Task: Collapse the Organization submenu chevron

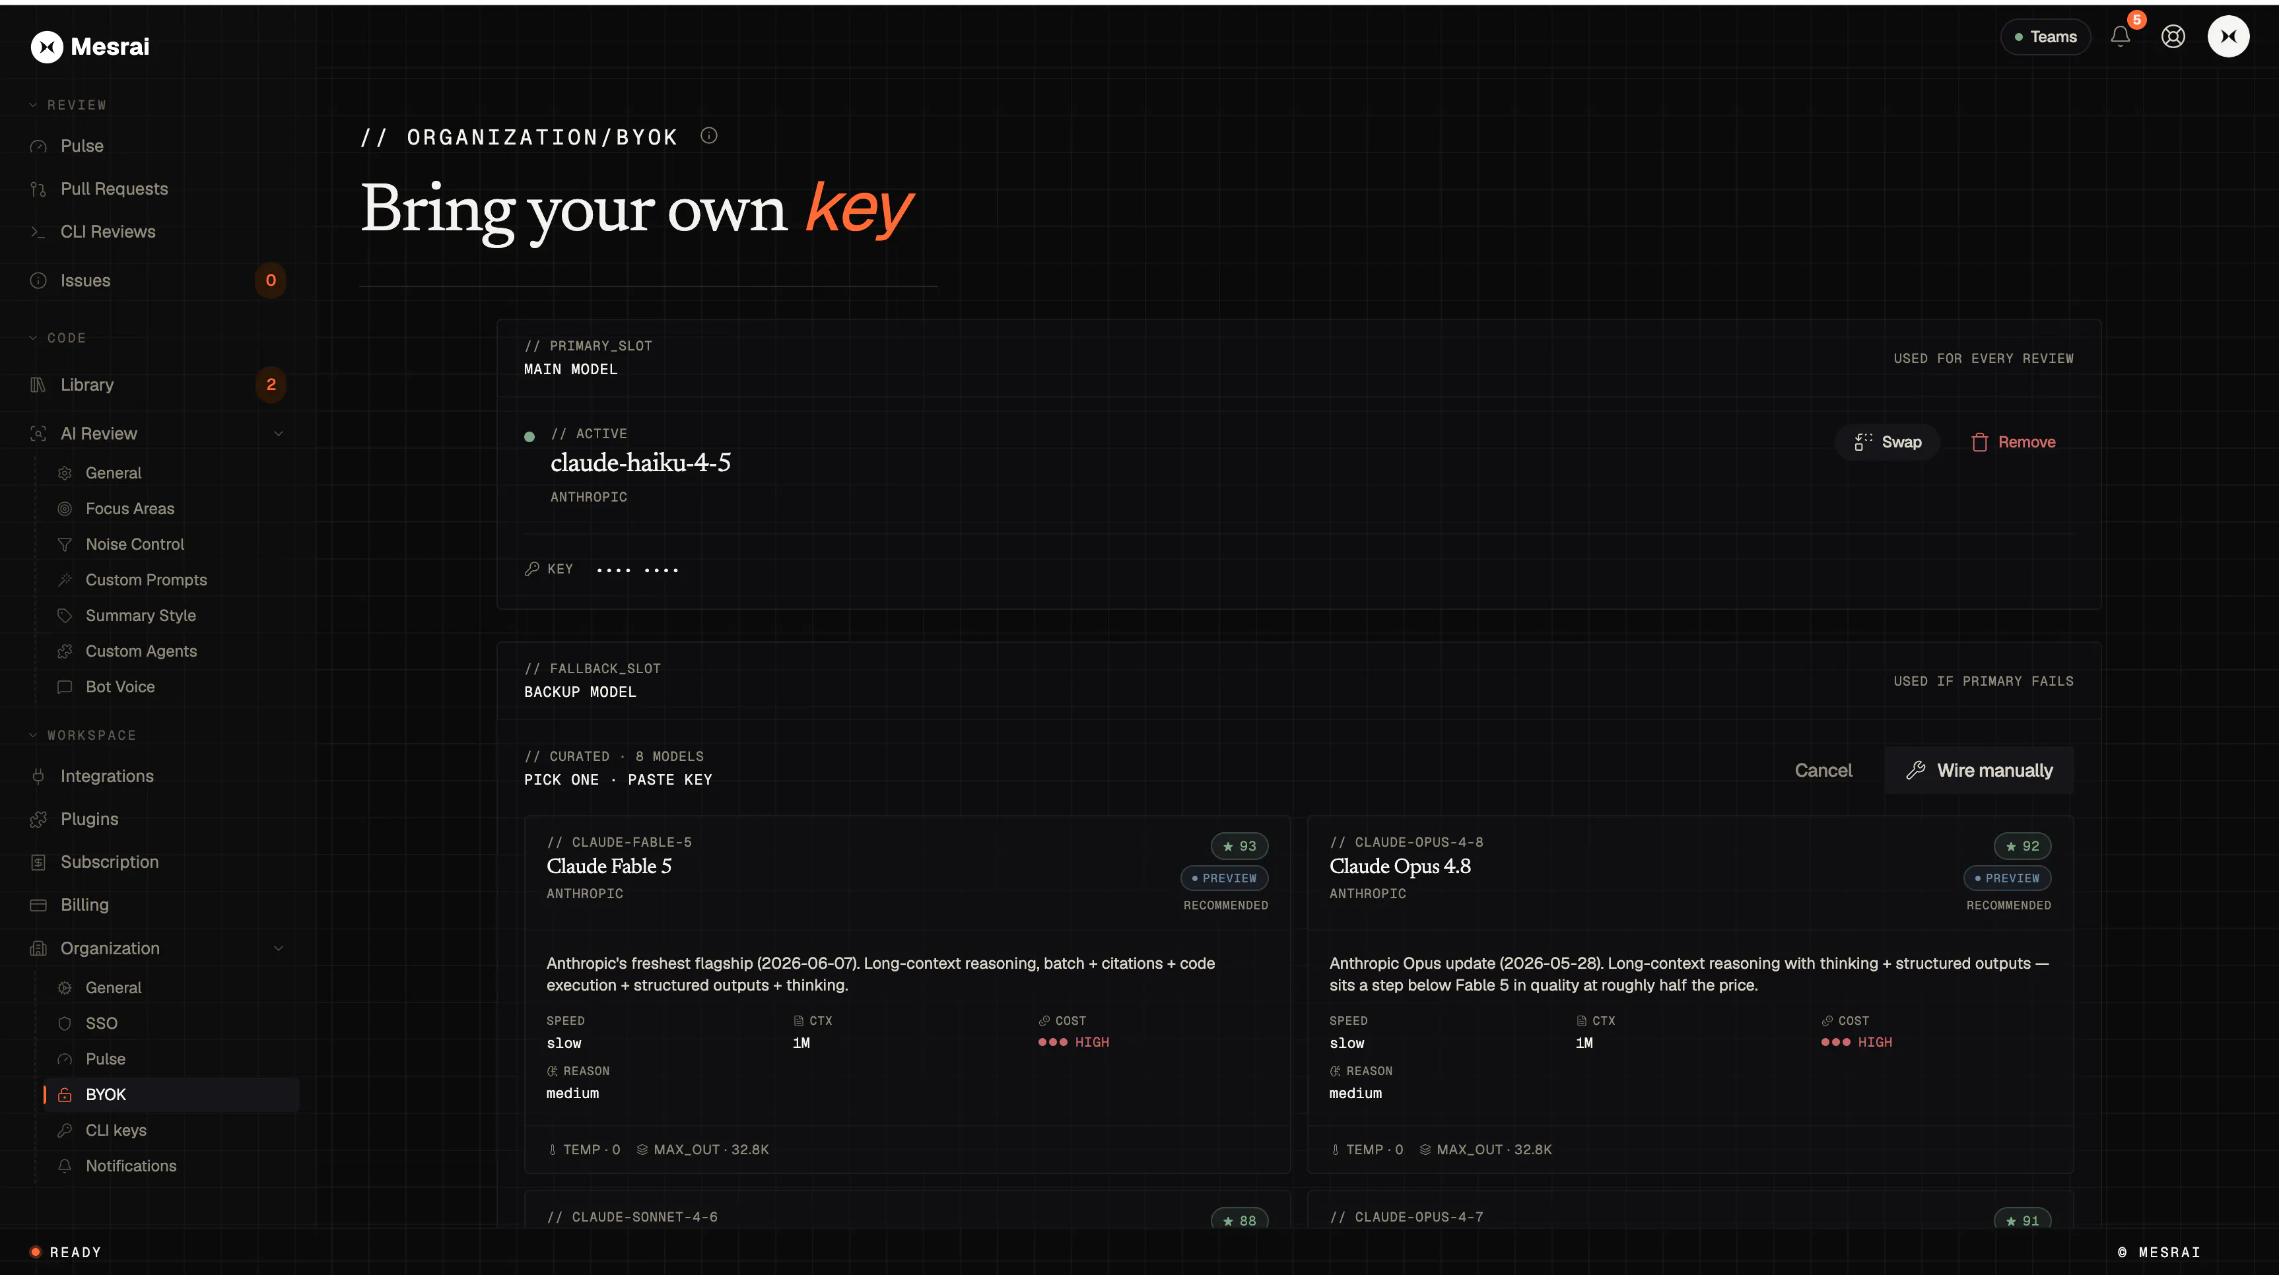Action: 279,949
